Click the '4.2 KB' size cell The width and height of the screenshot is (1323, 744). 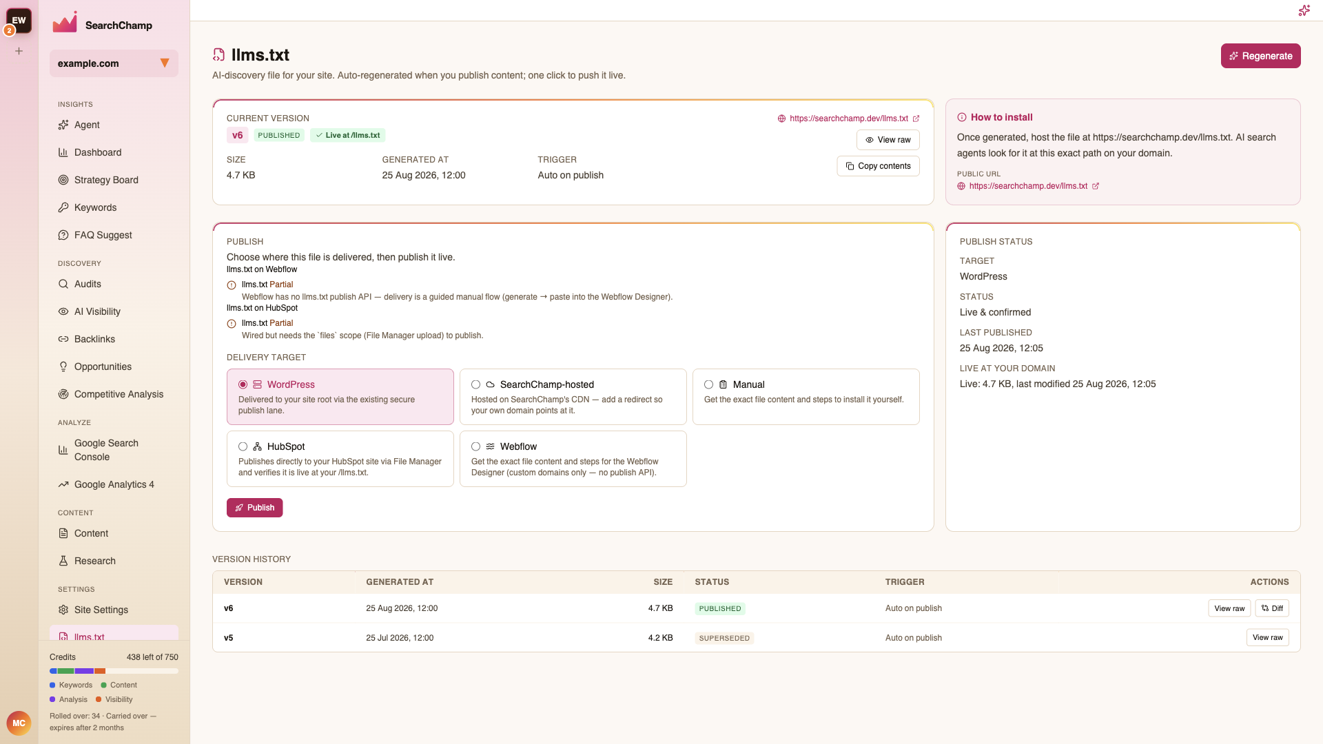coord(660,638)
